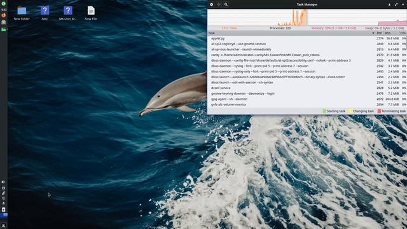Click the display tray icon below volume

click(3, 188)
